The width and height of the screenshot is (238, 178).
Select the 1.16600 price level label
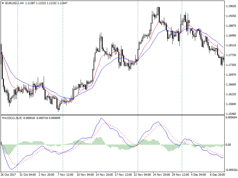click(231, 85)
